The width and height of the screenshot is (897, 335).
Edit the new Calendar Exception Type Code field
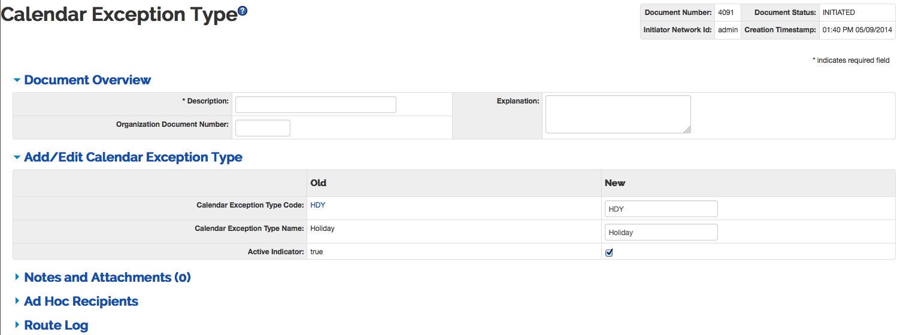tap(661, 209)
